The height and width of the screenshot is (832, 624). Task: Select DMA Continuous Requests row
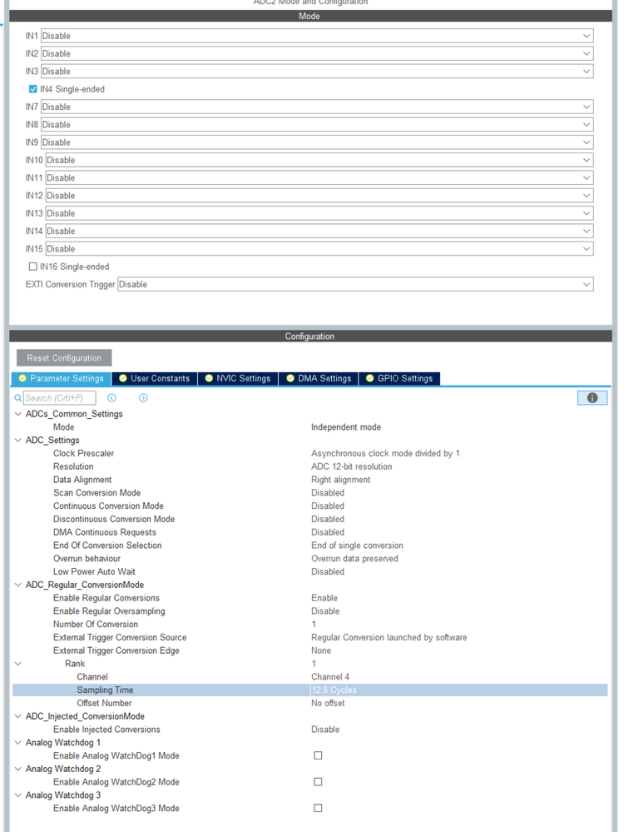point(310,532)
